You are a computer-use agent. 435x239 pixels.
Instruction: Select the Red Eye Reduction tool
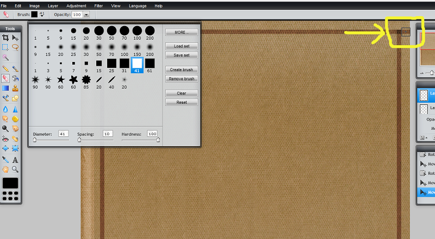pyautogui.click(x=5, y=139)
